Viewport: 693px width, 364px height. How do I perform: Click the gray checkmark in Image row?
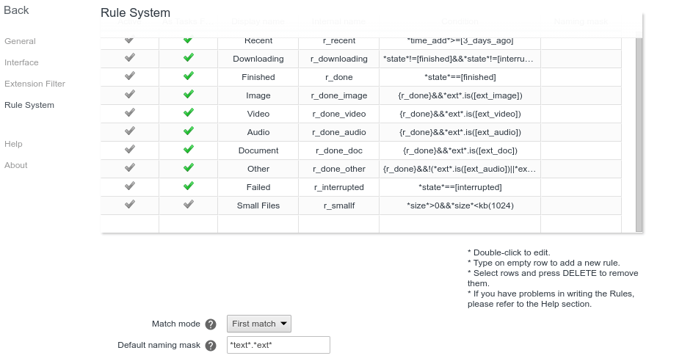click(130, 95)
